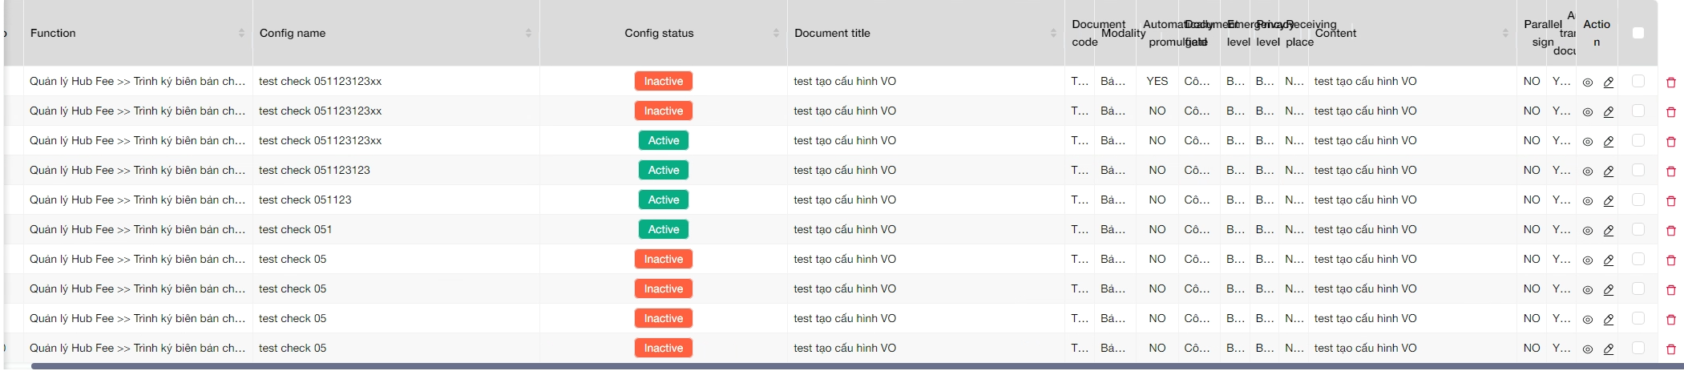View details of test check 051 row

(x=1587, y=230)
